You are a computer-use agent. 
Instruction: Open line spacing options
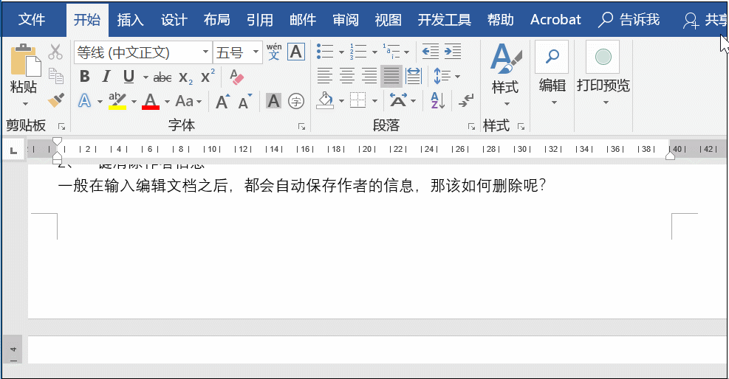pyautogui.click(x=446, y=76)
